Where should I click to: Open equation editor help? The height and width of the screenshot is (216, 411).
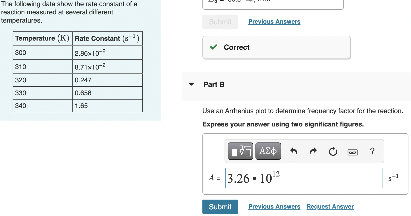pos(372,151)
